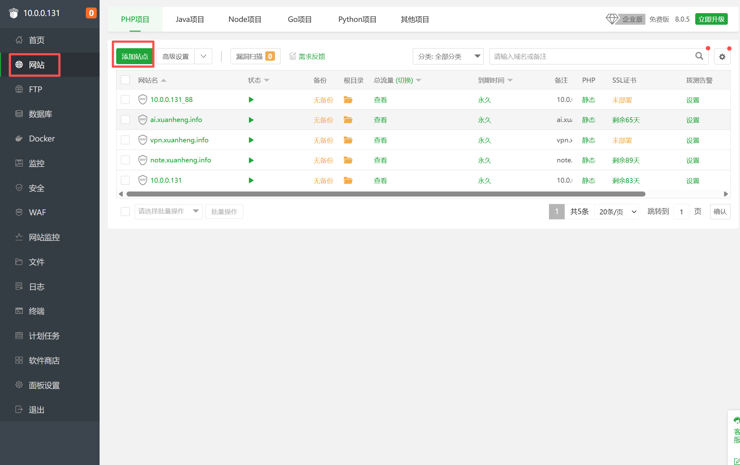740x465 pixels.
Task: Click the 立即升级 upgrade button
Action: coord(711,19)
